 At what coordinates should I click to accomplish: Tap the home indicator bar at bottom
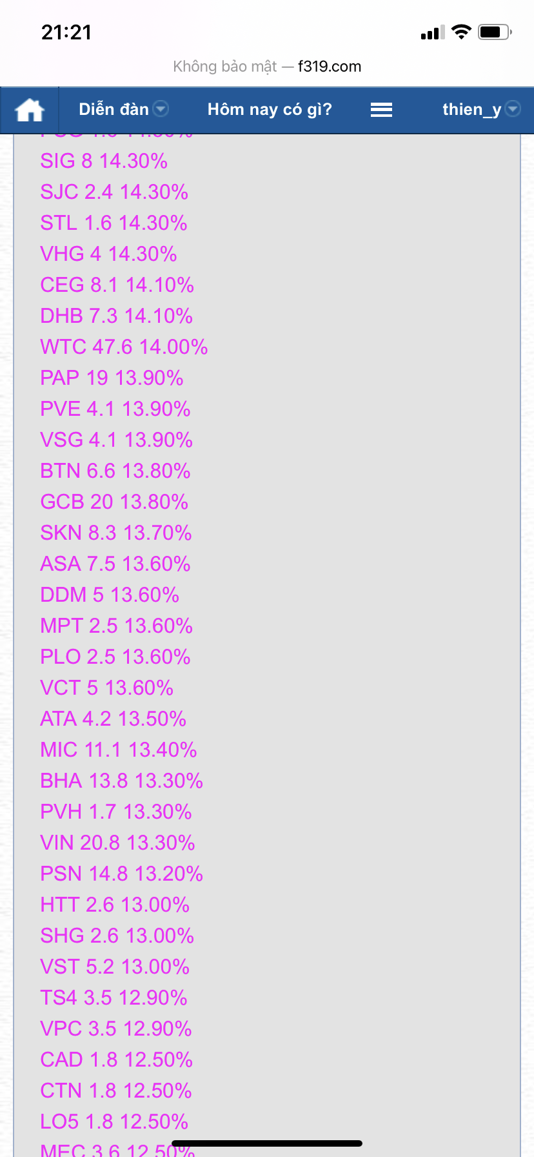267,1143
